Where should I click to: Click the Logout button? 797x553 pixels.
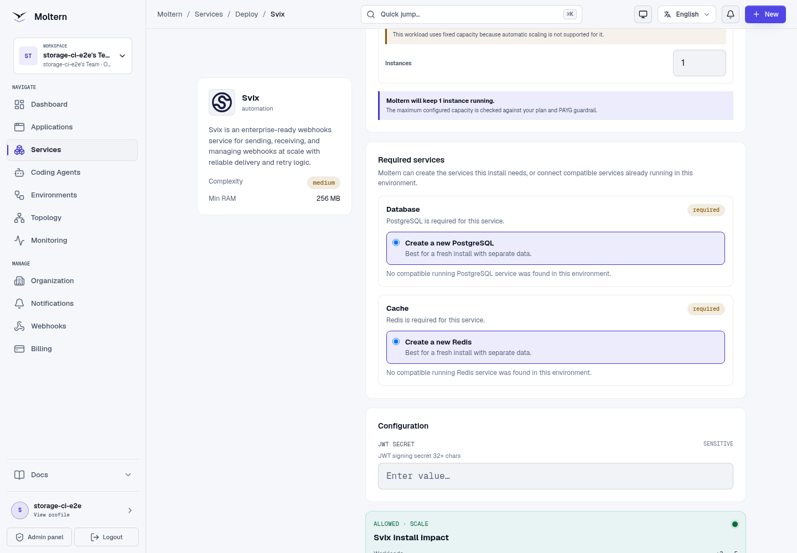(x=106, y=537)
